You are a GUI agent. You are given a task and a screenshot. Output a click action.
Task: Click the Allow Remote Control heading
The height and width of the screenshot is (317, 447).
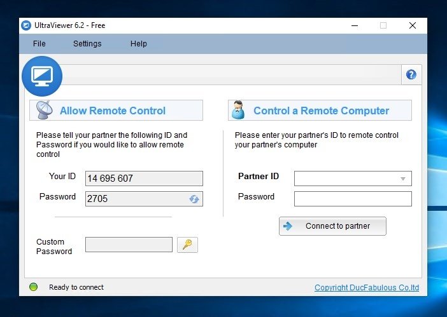pyautogui.click(x=113, y=111)
